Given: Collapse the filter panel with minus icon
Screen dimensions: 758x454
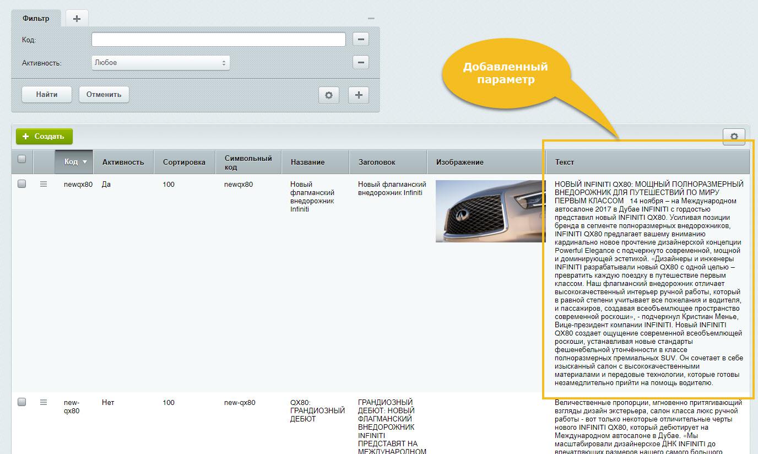Looking at the screenshot, I should [371, 19].
